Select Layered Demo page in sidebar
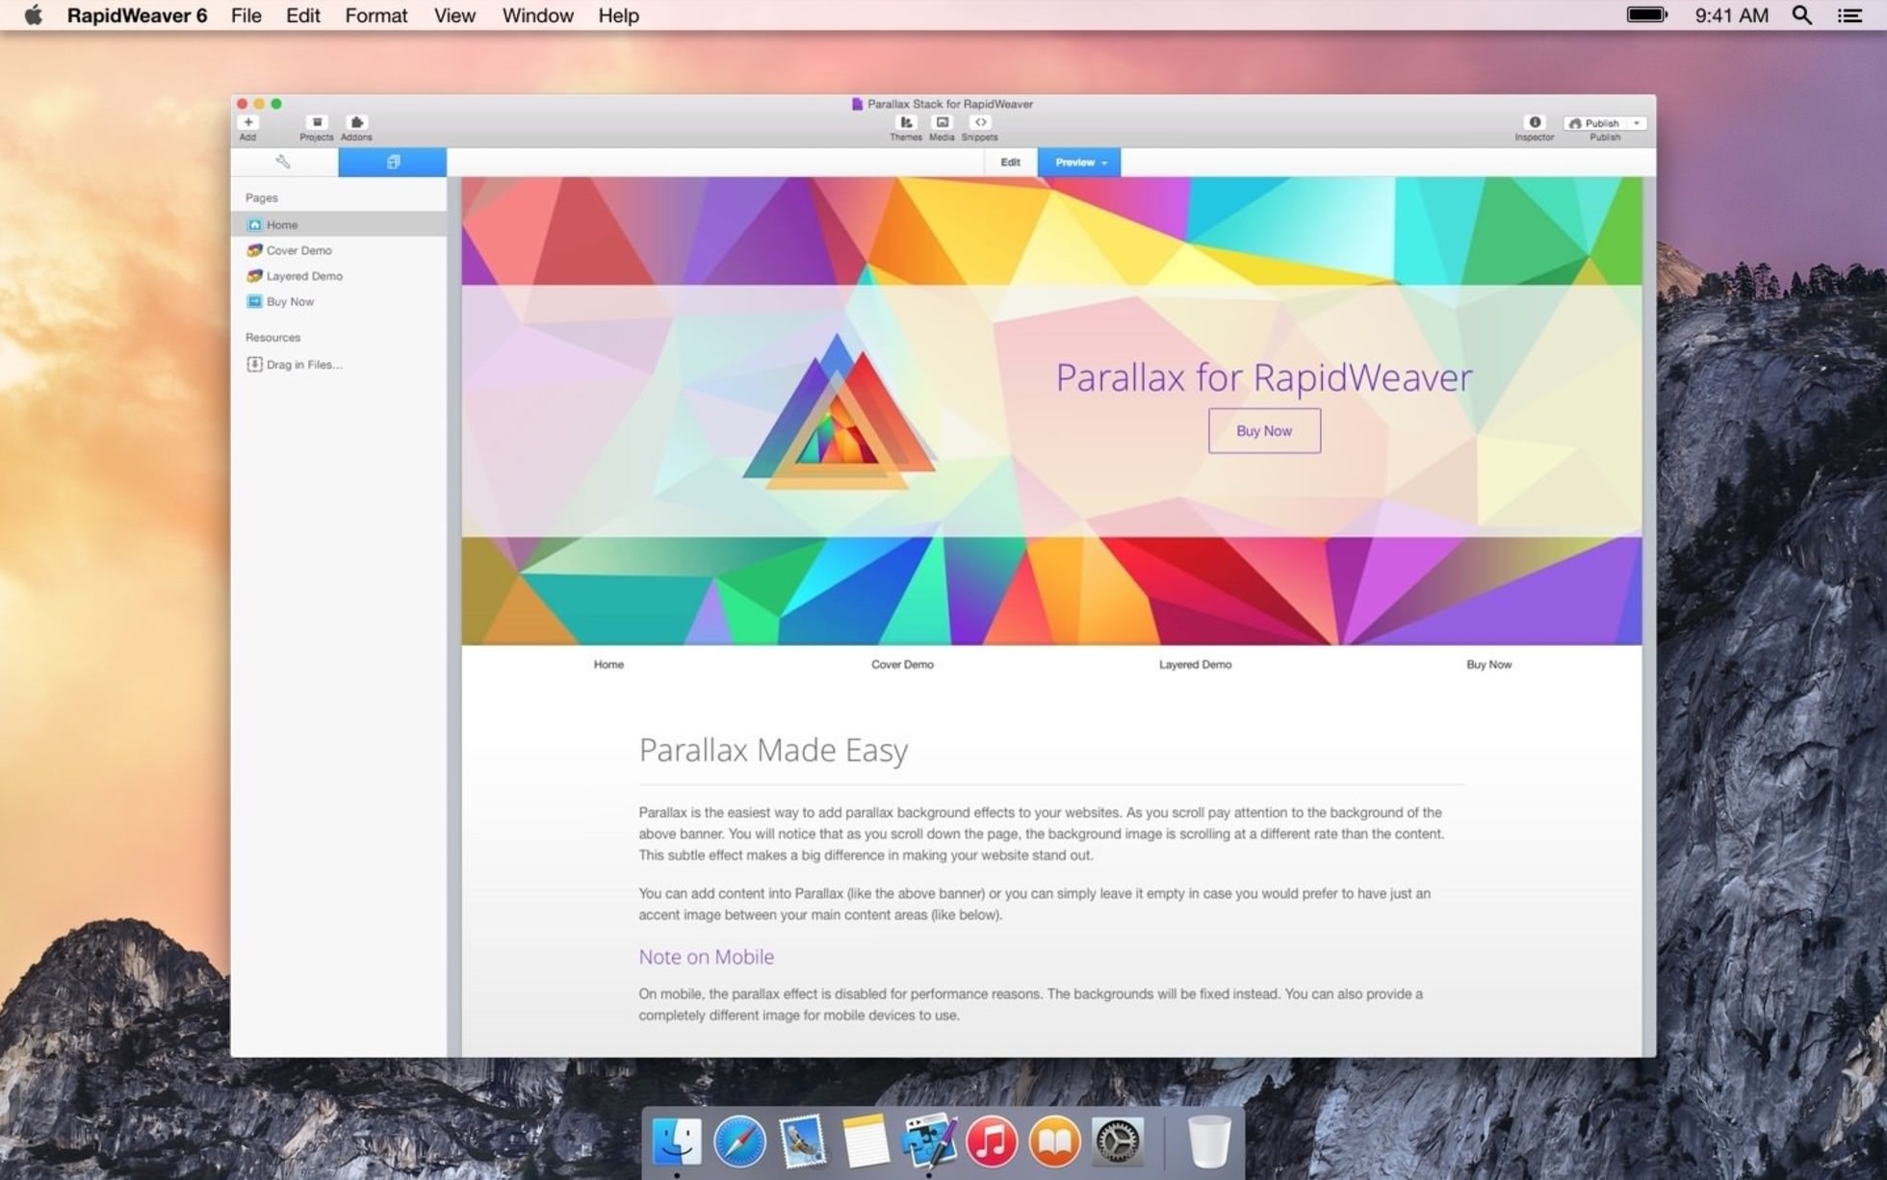Screen dimensions: 1887x1180 (x=304, y=276)
